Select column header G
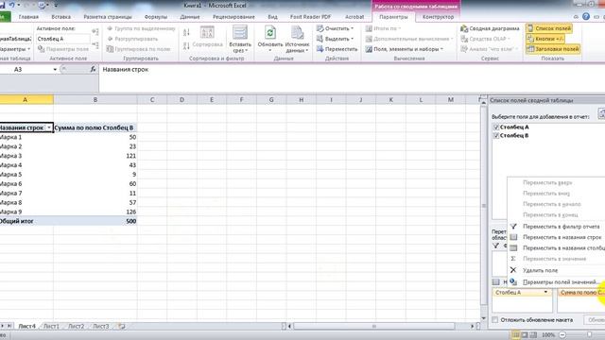Image resolution: width=605 pixels, height=340 pixels. click(271, 100)
